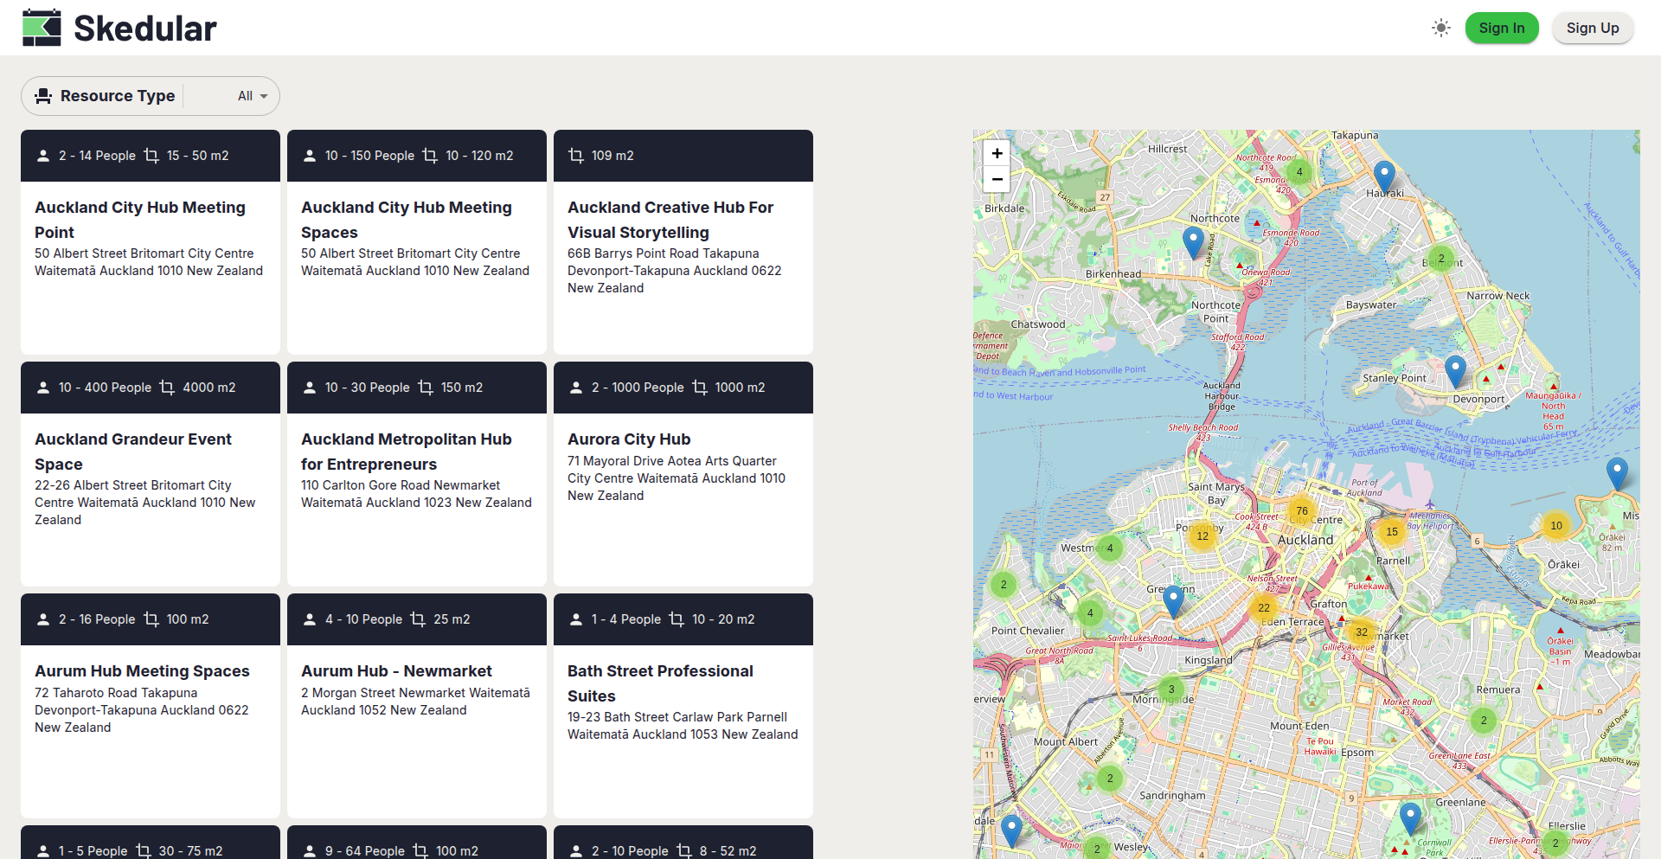Expand the cluster marker showing 32
The image size is (1661, 859).
(1362, 632)
